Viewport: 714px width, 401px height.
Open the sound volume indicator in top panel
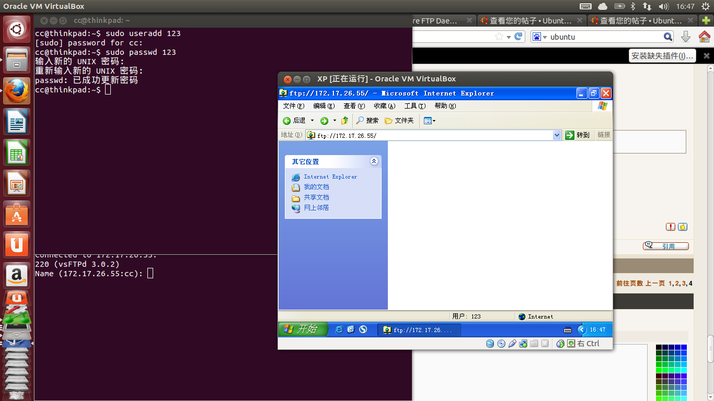pyautogui.click(x=664, y=6)
